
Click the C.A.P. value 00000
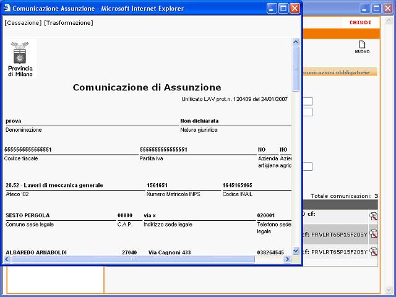tap(125, 215)
